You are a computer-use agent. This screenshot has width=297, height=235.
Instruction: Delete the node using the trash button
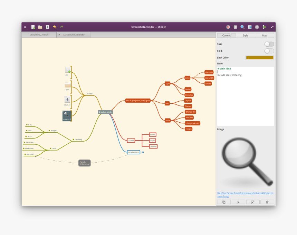tap(267, 202)
